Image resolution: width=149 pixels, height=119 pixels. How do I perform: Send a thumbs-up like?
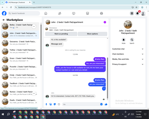(106, 104)
